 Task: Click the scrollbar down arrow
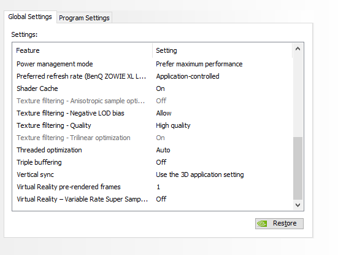click(x=298, y=205)
